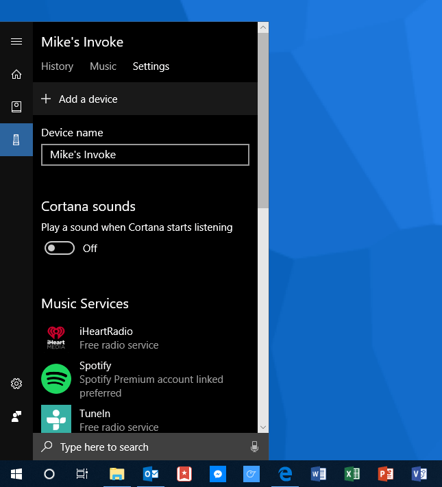Screen dimensions: 442x487
Task: Open the blue bird app on taskbar
Action: pyautogui.click(x=251, y=474)
